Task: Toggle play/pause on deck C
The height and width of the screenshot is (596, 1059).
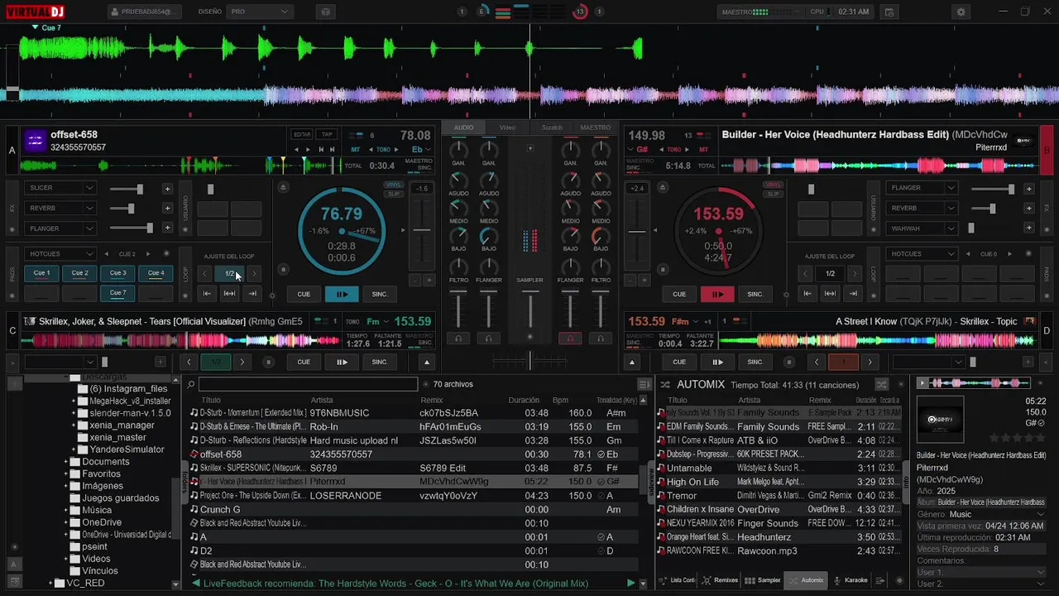Action: pos(342,362)
